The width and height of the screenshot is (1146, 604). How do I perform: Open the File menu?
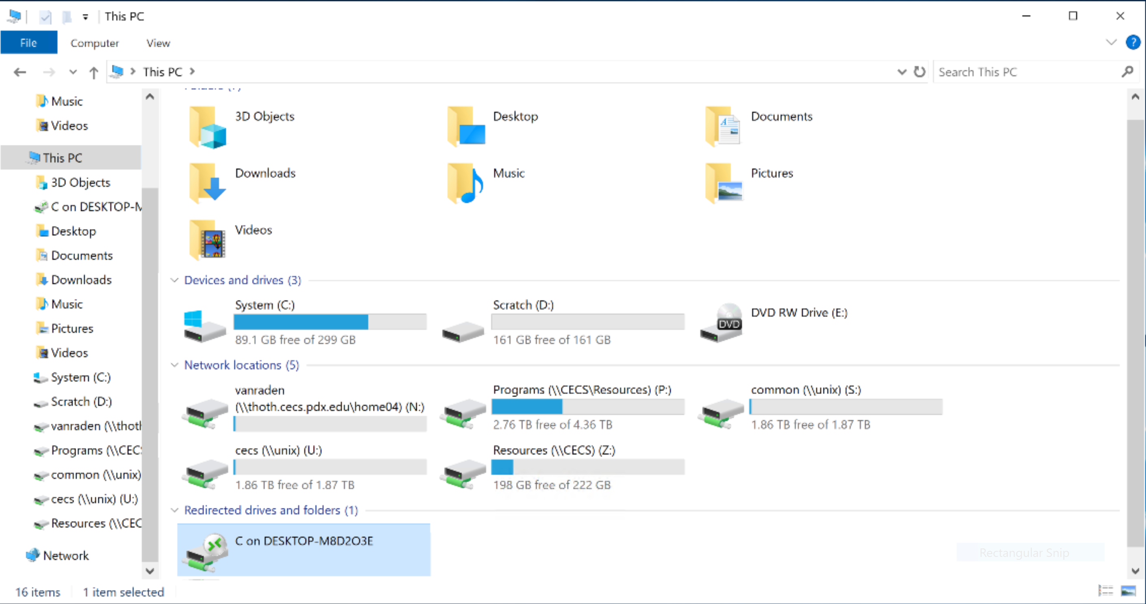tap(28, 42)
